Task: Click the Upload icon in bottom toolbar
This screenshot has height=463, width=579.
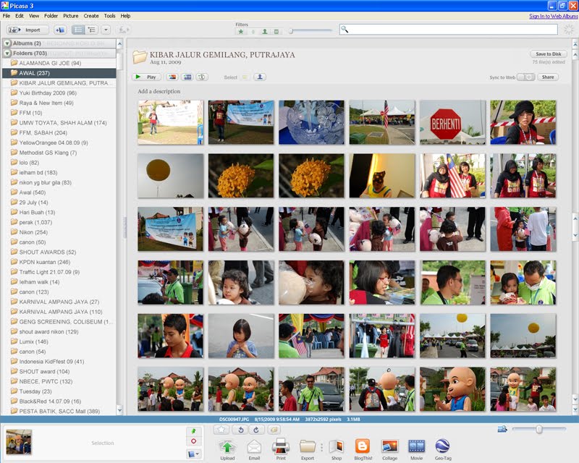Action: click(x=227, y=447)
